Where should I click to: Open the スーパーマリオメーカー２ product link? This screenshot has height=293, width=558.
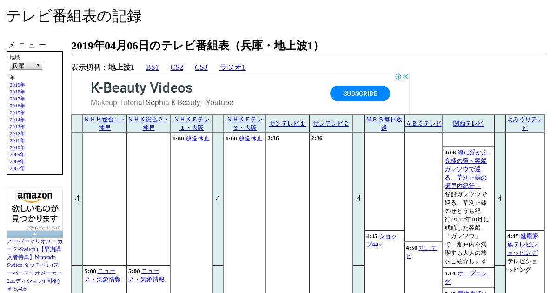35,261
